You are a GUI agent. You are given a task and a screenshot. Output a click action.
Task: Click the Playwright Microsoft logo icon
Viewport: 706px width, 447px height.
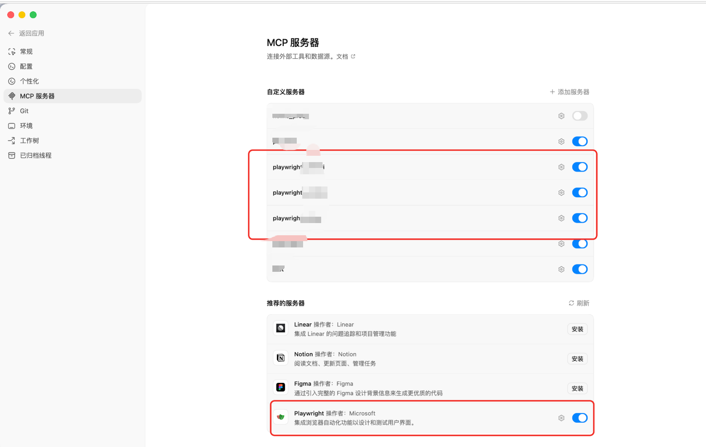click(281, 417)
